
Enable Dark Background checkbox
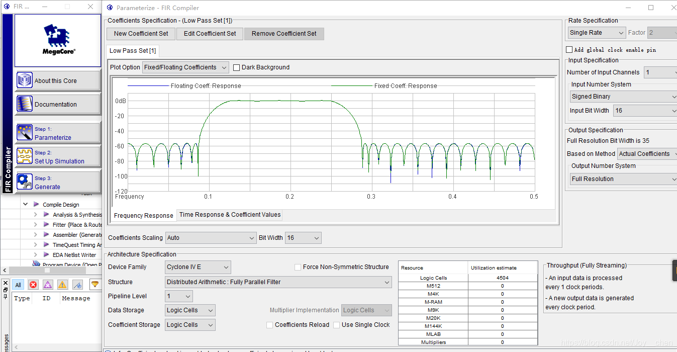[x=236, y=67]
